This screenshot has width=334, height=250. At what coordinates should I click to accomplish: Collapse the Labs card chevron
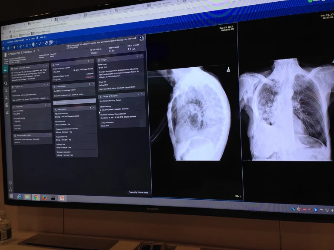[x=92, y=61]
